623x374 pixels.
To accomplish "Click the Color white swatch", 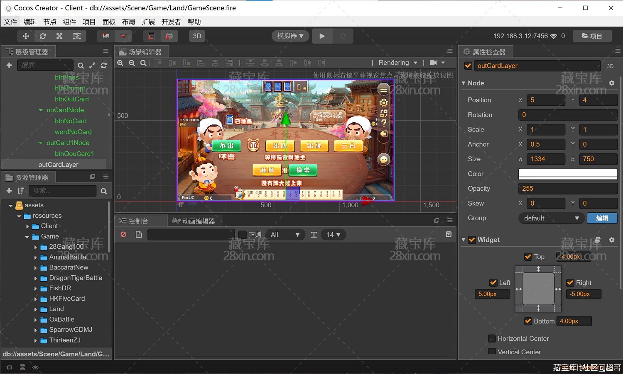I will [568, 174].
